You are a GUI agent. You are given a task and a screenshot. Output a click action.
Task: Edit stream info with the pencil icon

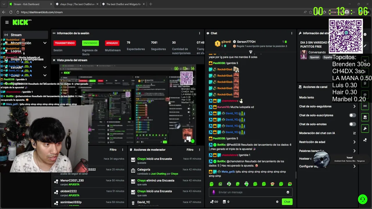point(365,46)
